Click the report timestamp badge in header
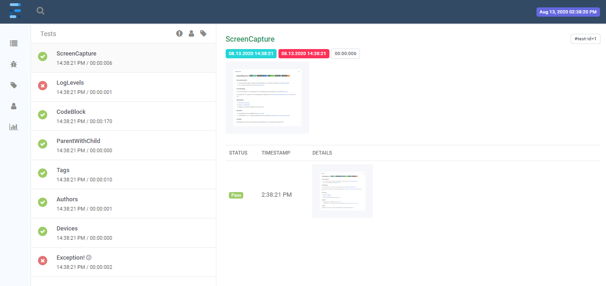This screenshot has width=606, height=286. coord(568,12)
